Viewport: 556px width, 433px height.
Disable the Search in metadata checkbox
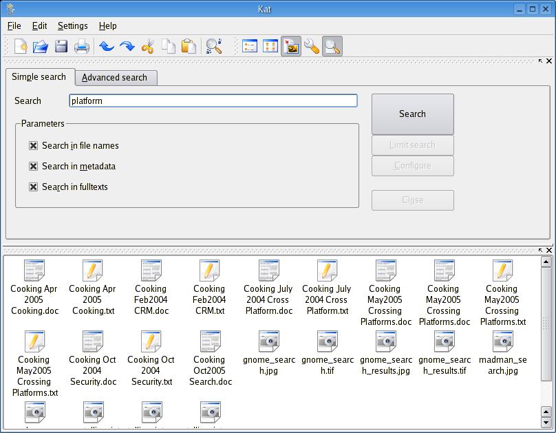point(33,167)
